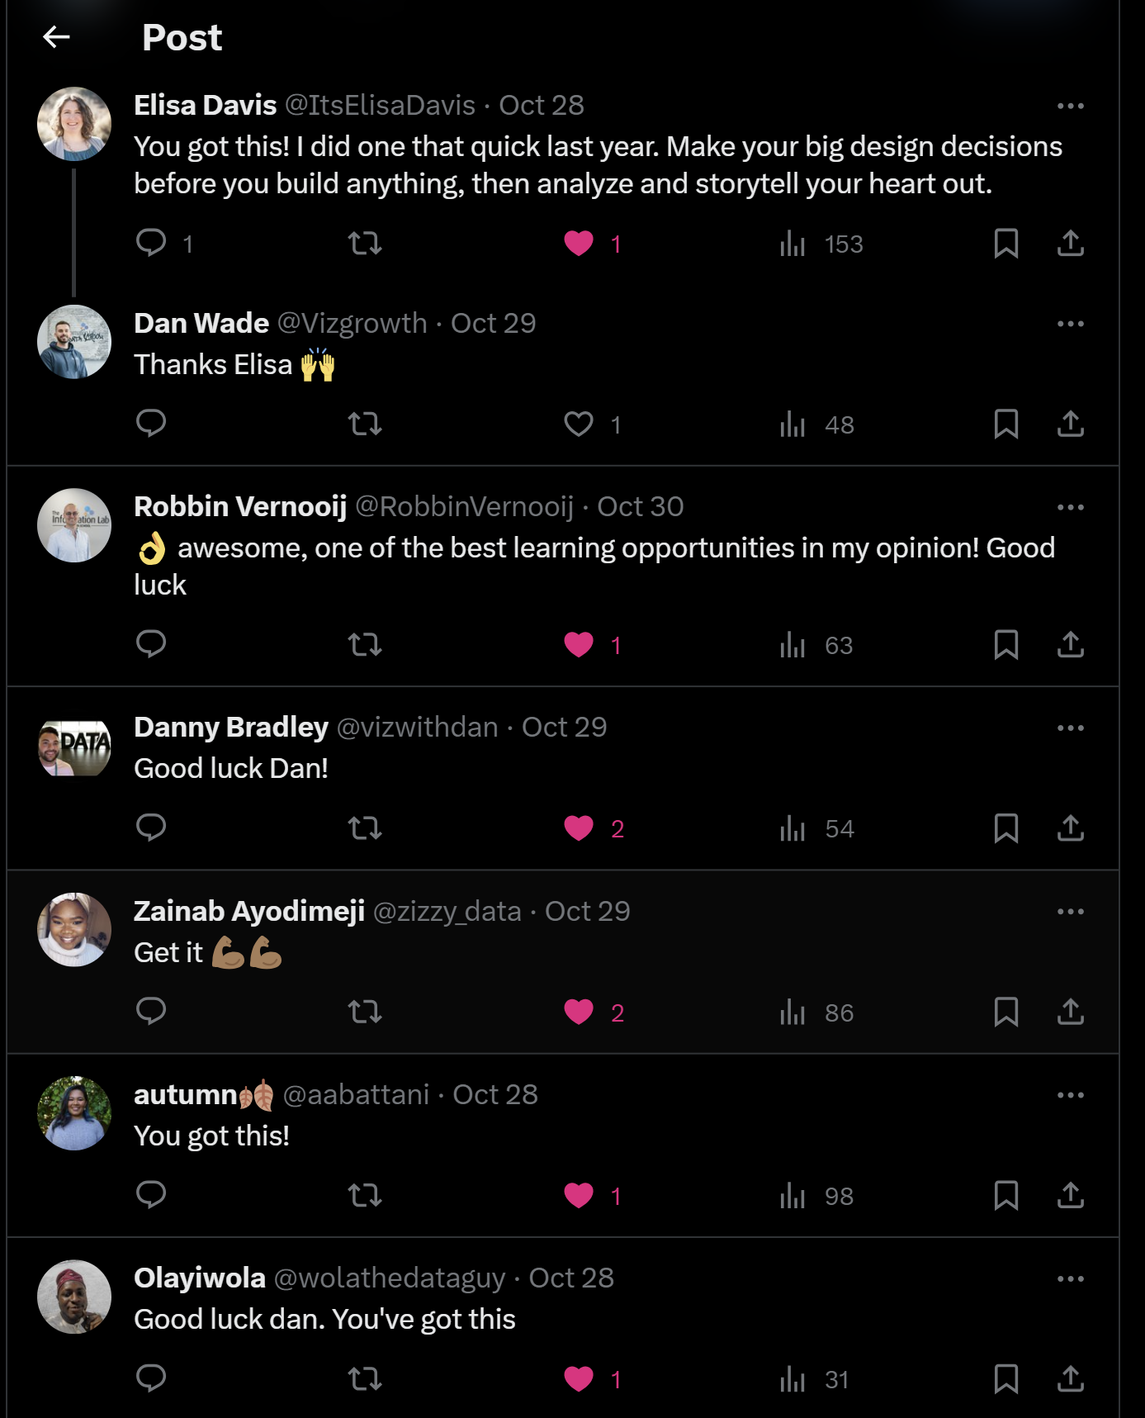The image size is (1145, 1418).
Task: Click Zainab Ayodimeji's profile picture
Action: [74, 929]
